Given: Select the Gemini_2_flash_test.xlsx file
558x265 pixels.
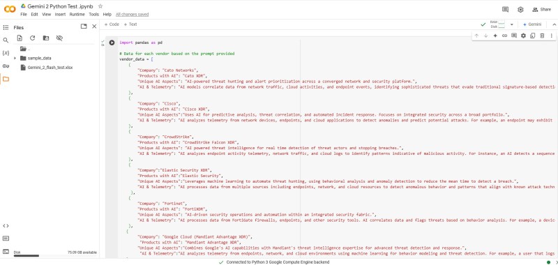Looking at the screenshot, I should click(50, 68).
